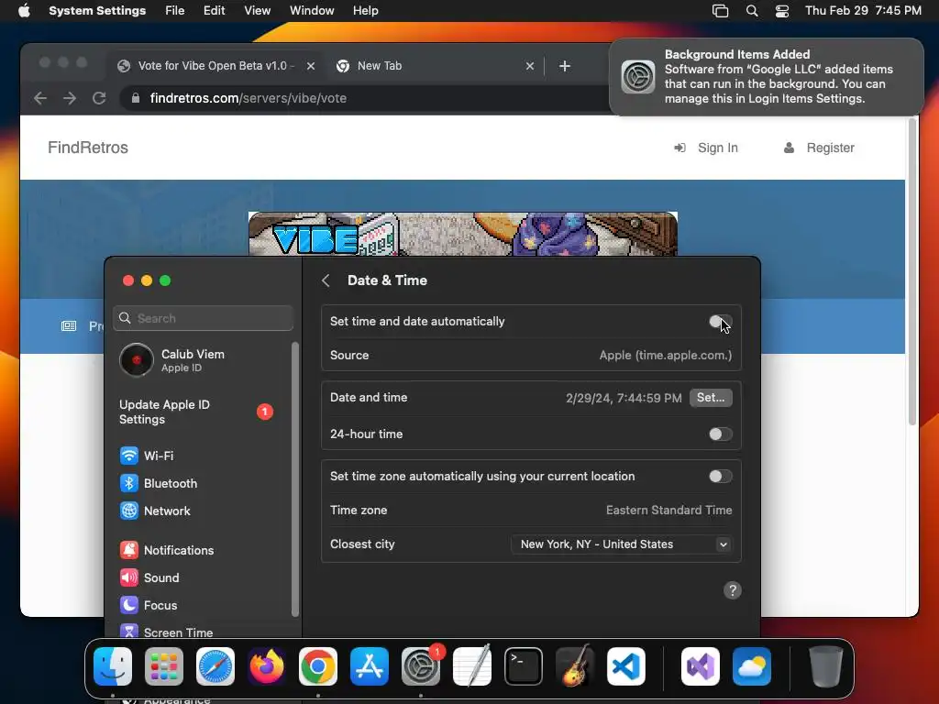Click Sign In on FindRetros
The width and height of the screenshot is (939, 704).
706,148
